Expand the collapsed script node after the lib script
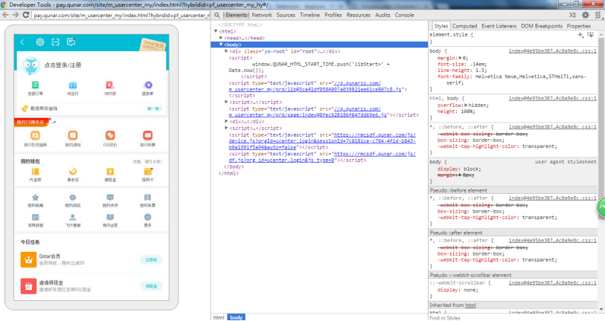 (x=226, y=102)
